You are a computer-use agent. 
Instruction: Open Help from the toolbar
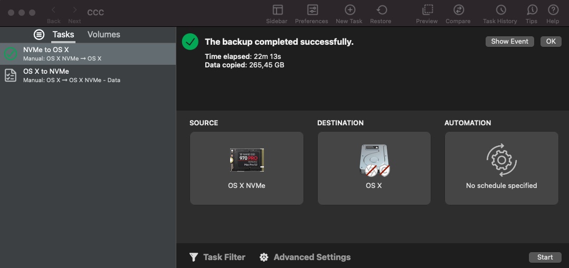553,10
